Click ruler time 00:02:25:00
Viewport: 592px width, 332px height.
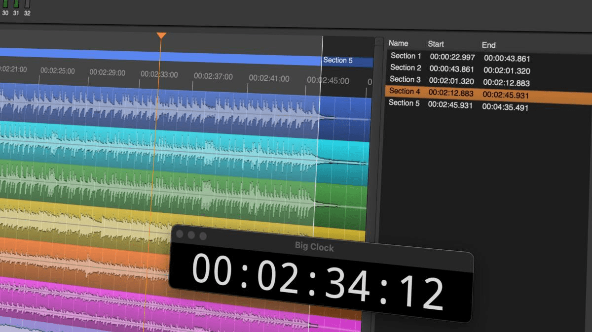pos(57,71)
